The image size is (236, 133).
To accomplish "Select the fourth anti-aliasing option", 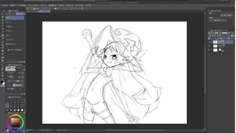I will point(21,85).
